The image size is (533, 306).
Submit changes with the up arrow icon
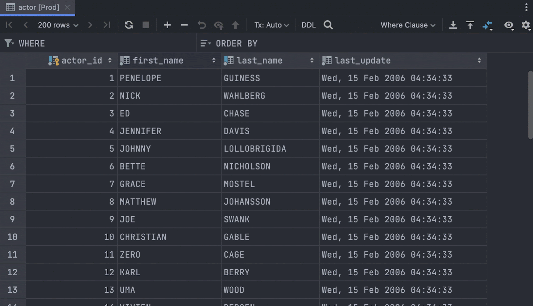click(x=235, y=25)
